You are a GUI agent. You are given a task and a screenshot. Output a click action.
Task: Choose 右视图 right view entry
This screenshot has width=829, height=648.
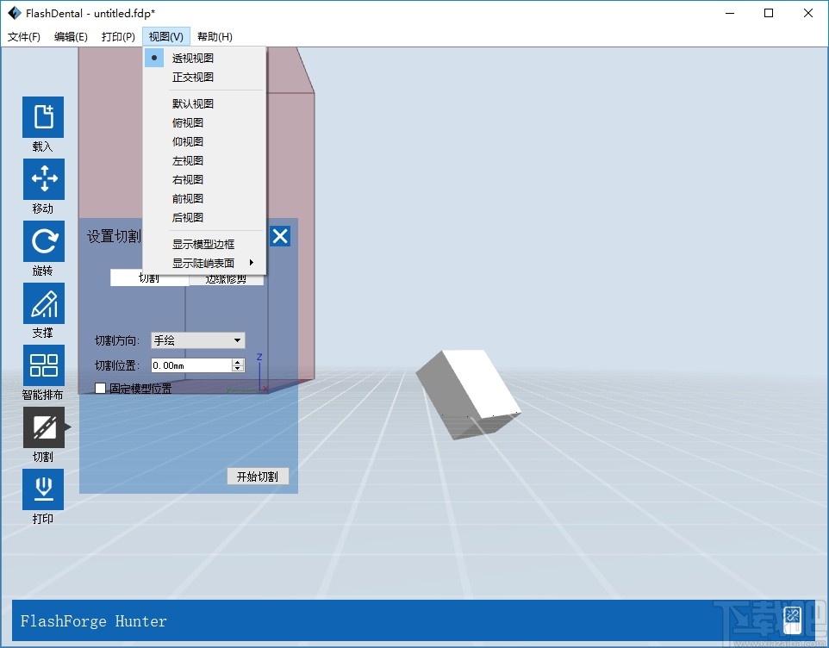204,180
